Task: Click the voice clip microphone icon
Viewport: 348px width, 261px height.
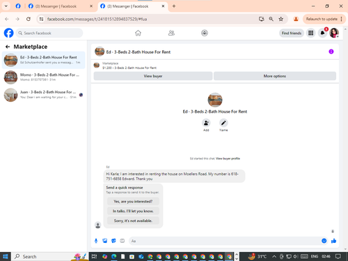Action: [x=96, y=241]
